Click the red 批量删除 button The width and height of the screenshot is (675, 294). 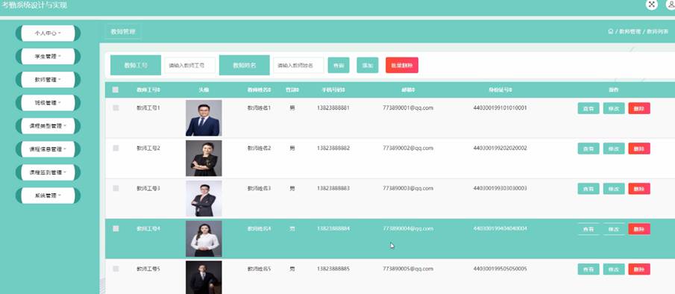point(401,66)
